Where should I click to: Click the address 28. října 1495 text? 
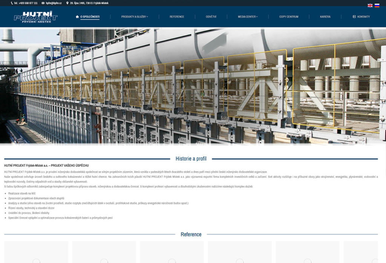(x=89, y=3)
